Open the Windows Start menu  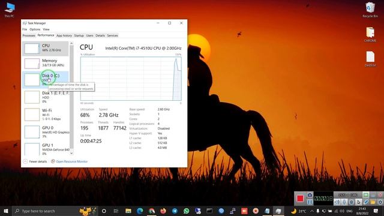click(x=6, y=211)
